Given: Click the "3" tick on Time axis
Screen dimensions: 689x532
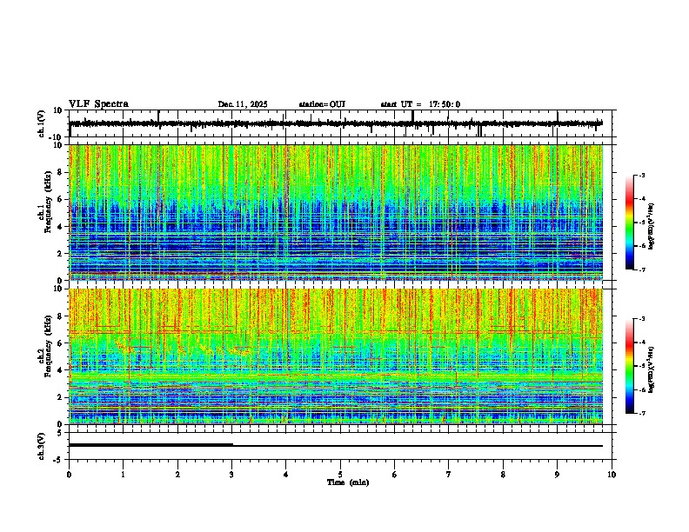Looking at the screenshot, I should pyautogui.click(x=231, y=475).
